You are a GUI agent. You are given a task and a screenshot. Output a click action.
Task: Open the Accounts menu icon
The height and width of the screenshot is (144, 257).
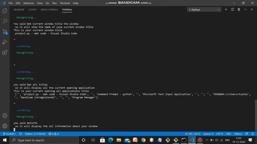[x=5, y=116]
